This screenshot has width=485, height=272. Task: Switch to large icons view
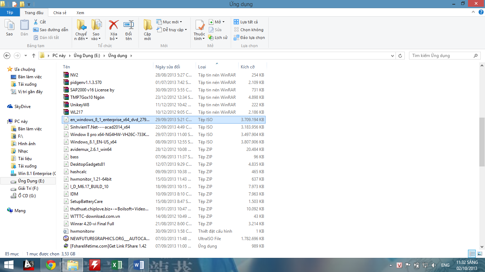click(x=479, y=254)
